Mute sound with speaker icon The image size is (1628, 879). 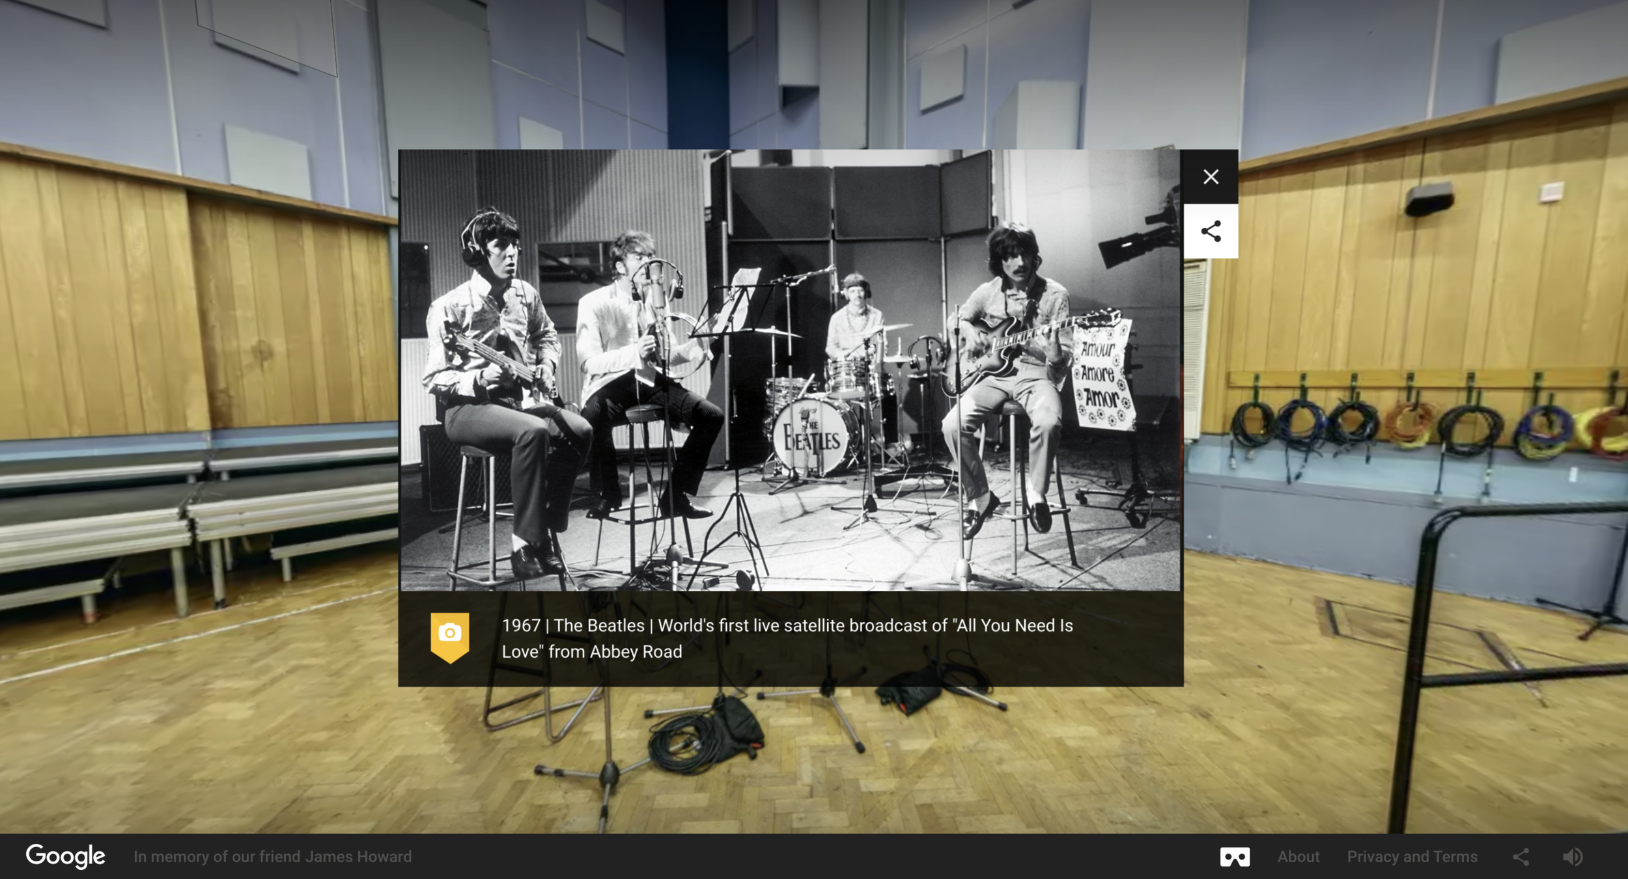click(1572, 857)
